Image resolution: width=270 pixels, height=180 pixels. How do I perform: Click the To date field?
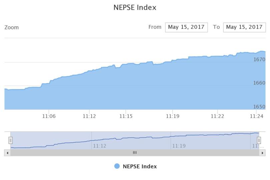point(244,27)
